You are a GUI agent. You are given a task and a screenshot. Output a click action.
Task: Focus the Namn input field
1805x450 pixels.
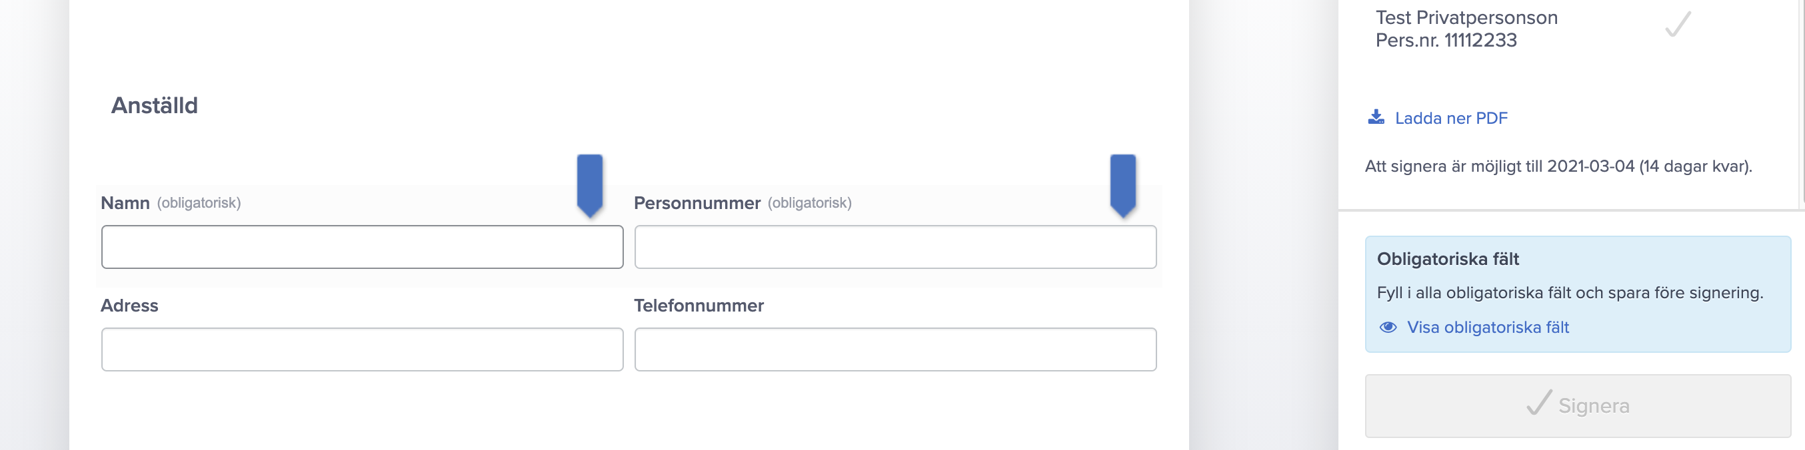362,247
